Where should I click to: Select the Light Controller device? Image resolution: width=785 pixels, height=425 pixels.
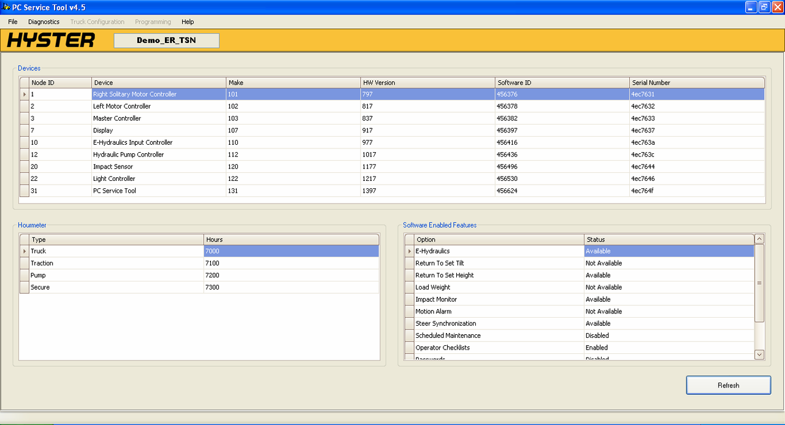(392, 178)
